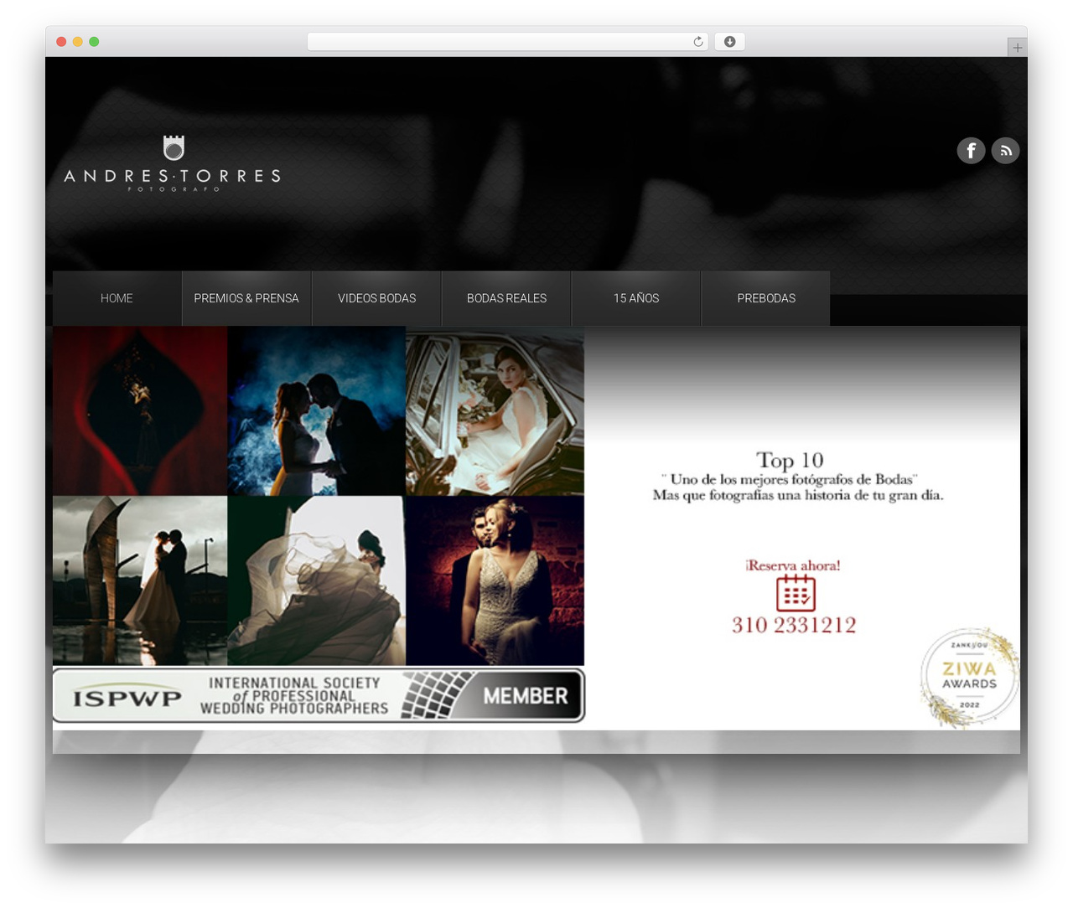
Task: View the flowing wedding dress photo
Action: pos(317,580)
